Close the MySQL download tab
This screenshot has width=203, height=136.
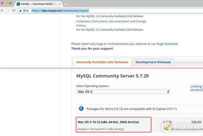coord(59,4)
